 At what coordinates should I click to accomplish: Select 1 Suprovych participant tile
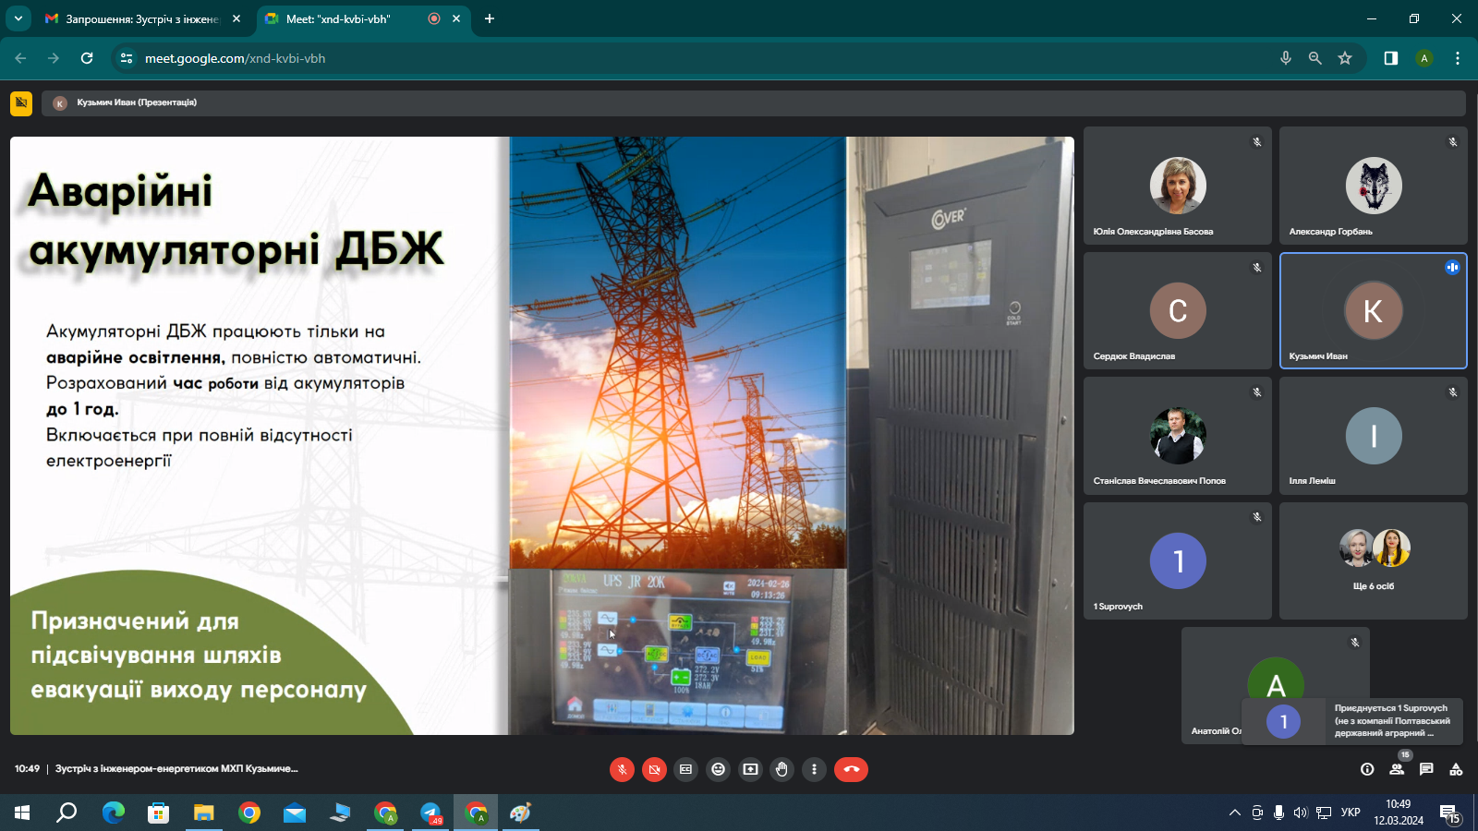(1178, 560)
